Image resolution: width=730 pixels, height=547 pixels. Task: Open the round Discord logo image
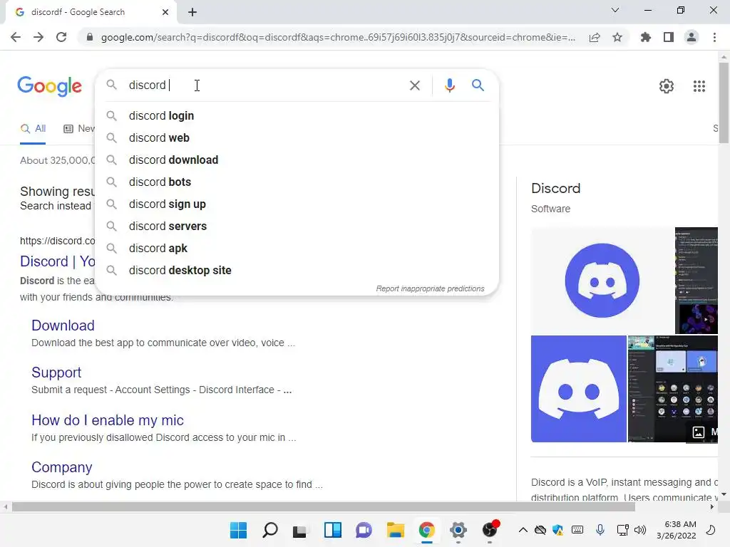click(x=602, y=281)
